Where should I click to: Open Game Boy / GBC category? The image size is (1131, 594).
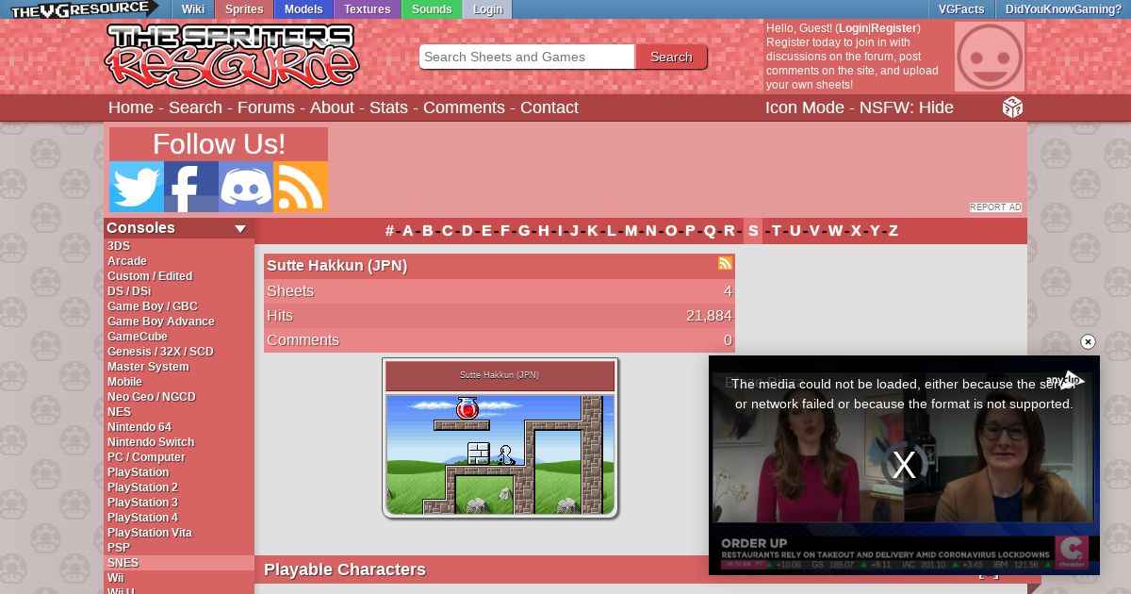point(179,306)
